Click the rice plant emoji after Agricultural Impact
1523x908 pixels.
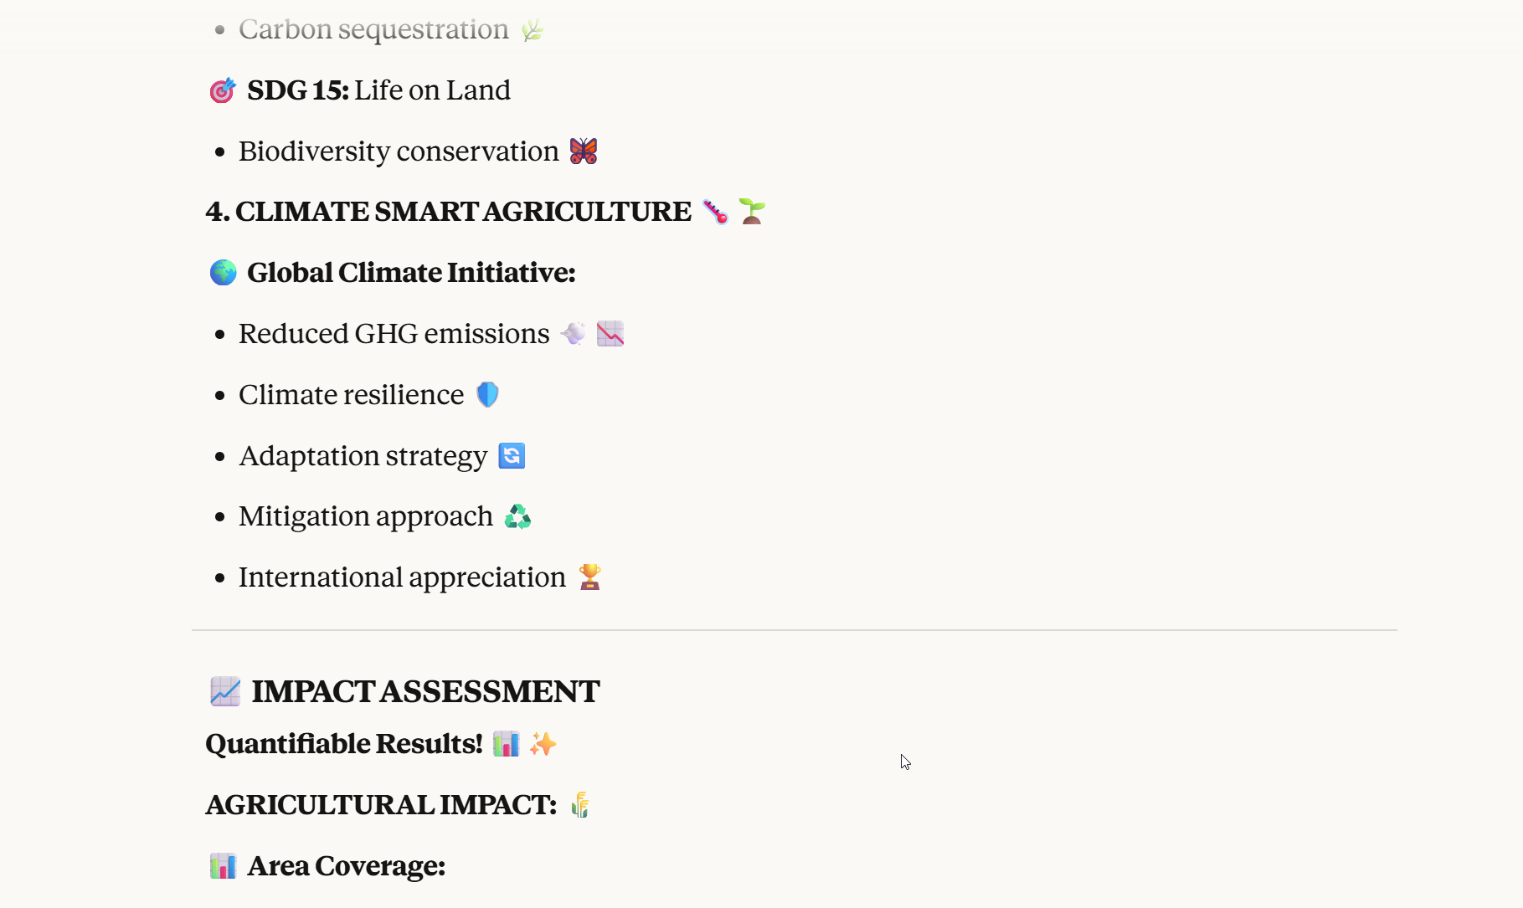pyautogui.click(x=580, y=805)
